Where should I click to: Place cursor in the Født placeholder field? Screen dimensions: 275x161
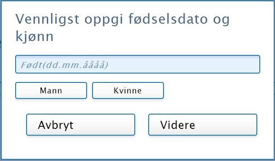pos(138,64)
